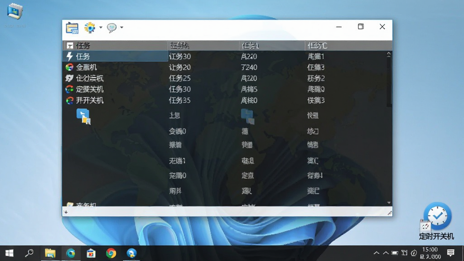Show hidden tray icons chevron
This screenshot has height=261, width=464.
click(x=377, y=253)
